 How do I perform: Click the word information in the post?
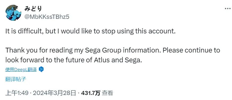click(142, 50)
